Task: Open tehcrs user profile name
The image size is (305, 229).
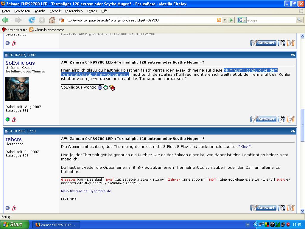Action: (x=13, y=139)
